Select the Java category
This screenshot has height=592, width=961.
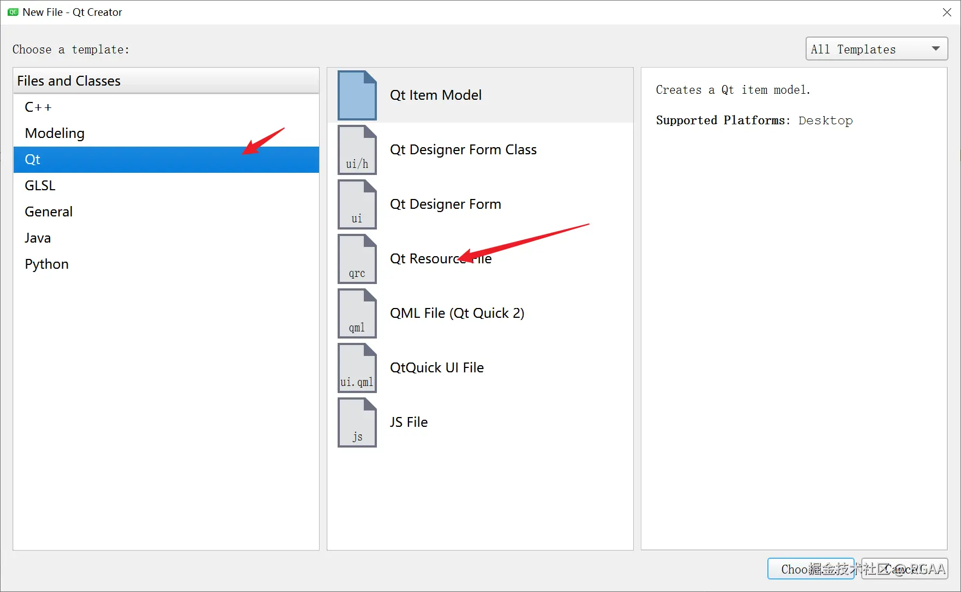tap(166, 238)
